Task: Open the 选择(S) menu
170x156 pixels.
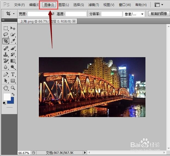Action: click(x=79, y=5)
